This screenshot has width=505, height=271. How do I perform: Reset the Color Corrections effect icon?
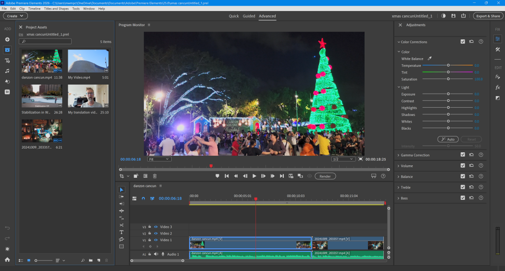(x=471, y=41)
